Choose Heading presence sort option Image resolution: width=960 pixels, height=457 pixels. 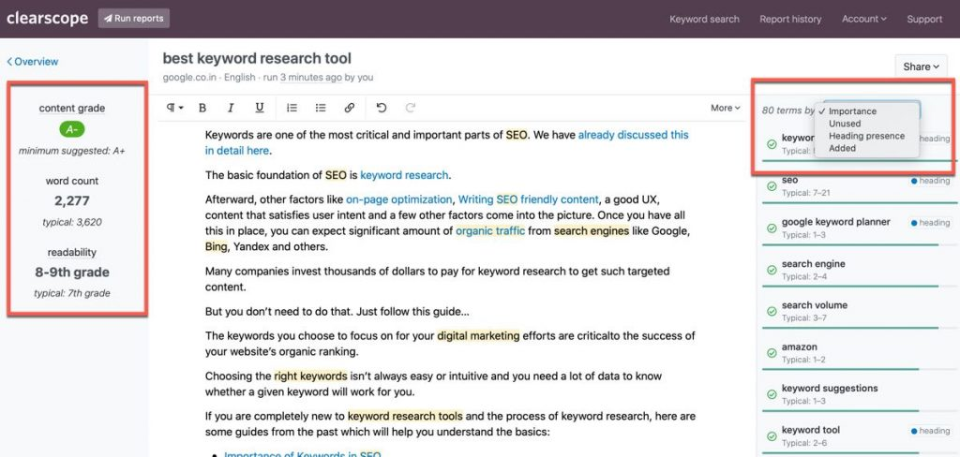click(866, 136)
